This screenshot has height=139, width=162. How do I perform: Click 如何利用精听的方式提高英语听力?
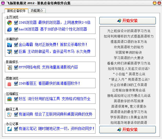(129, 36)
